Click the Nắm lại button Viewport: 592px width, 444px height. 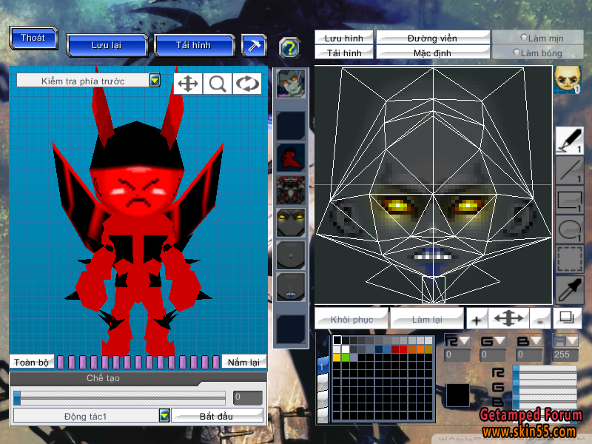[x=243, y=362]
